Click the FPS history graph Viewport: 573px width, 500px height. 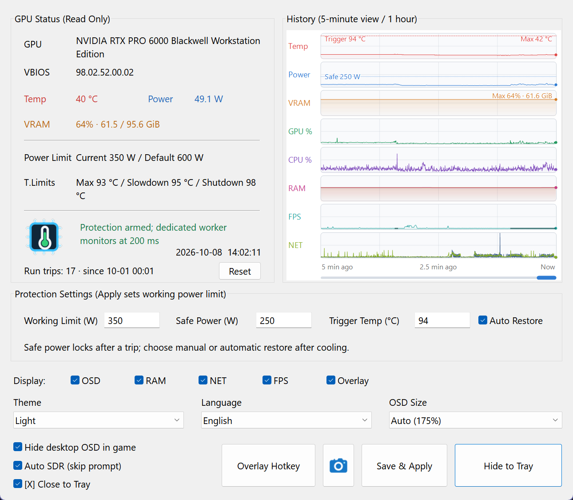pos(438,217)
